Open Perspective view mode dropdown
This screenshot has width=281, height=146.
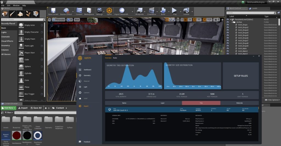[x=59, y=20]
